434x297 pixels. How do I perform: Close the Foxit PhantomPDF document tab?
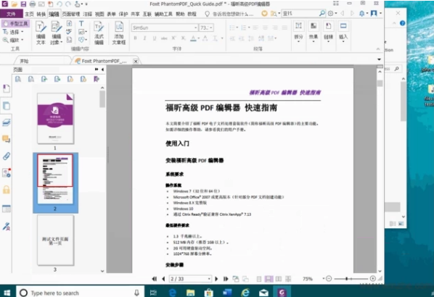pos(136,61)
